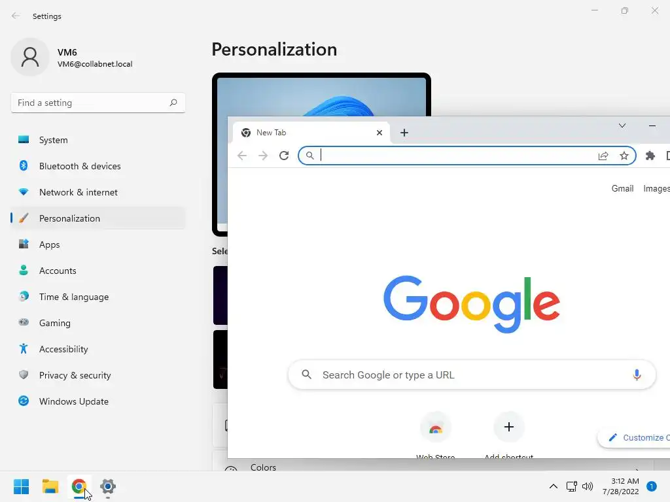Image resolution: width=670 pixels, height=502 pixels.
Task: Click the gamepad icon beside Gaming
Action: click(x=24, y=322)
